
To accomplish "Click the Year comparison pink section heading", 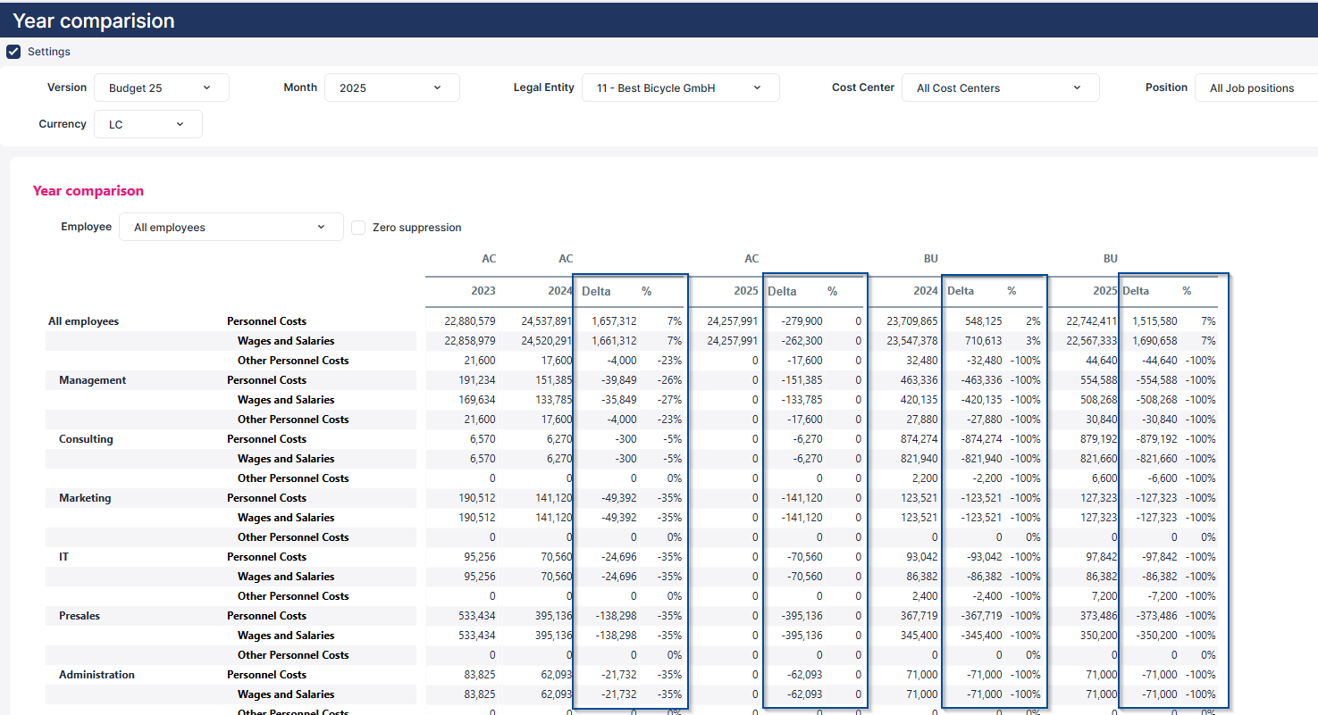I will click(x=88, y=191).
